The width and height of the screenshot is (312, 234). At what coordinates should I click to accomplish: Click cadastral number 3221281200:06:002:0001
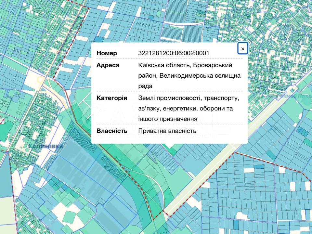pyautogui.click(x=174, y=53)
